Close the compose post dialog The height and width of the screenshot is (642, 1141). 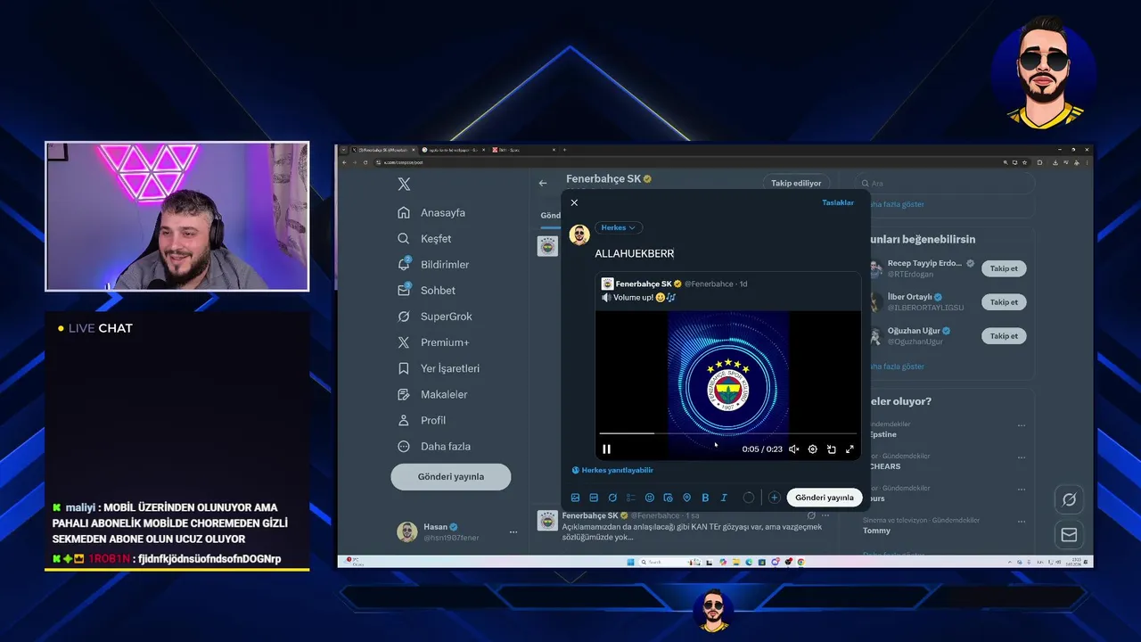coord(574,202)
